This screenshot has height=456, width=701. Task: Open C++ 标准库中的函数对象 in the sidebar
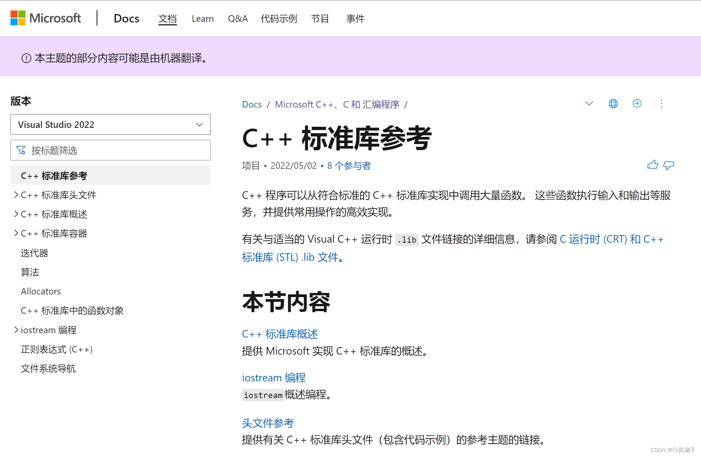72,311
